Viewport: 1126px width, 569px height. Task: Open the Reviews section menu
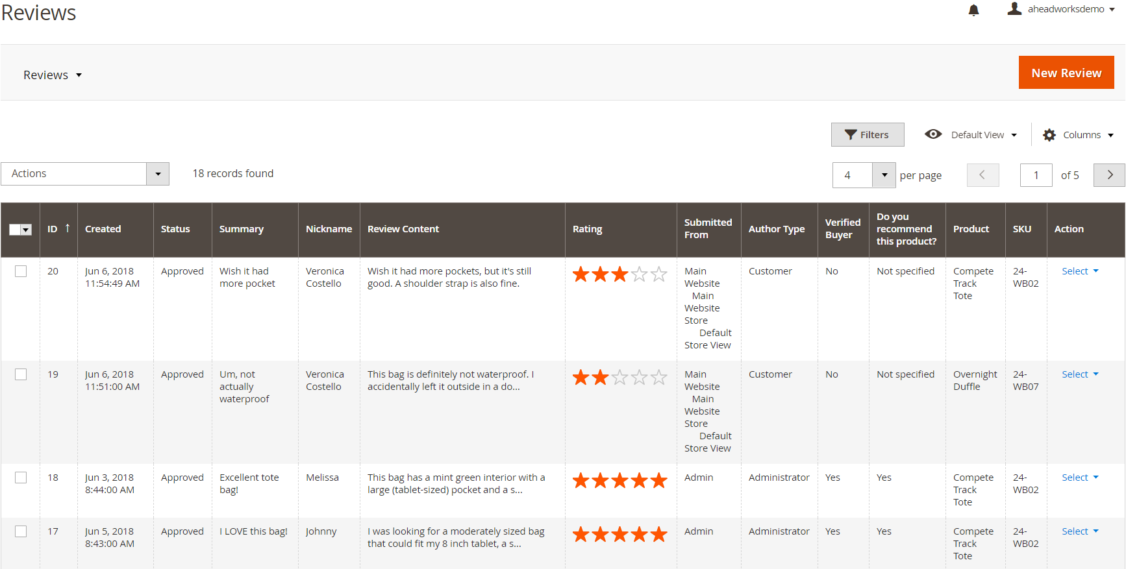click(x=53, y=75)
